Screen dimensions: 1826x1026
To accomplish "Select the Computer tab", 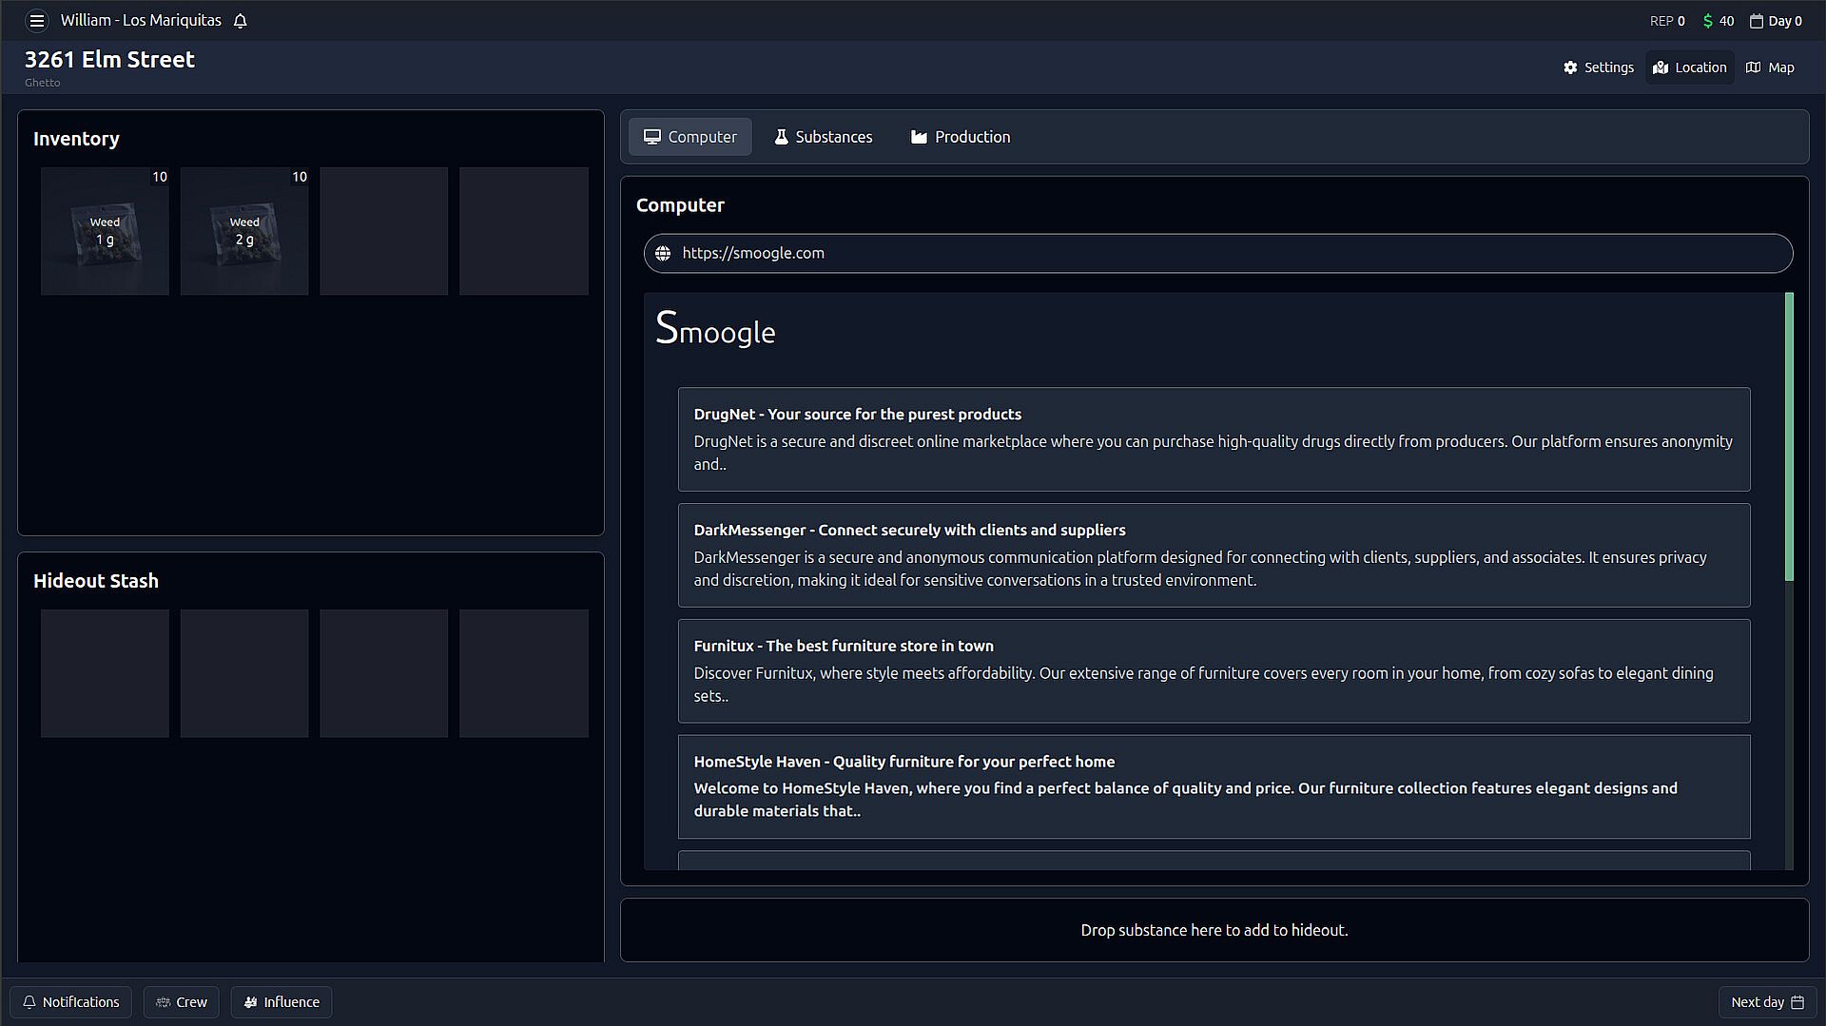I will click(x=690, y=137).
